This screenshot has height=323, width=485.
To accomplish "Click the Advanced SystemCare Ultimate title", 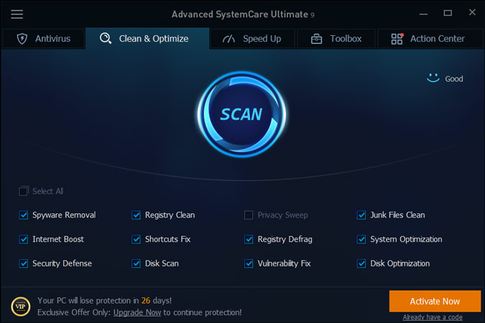I will [243, 14].
